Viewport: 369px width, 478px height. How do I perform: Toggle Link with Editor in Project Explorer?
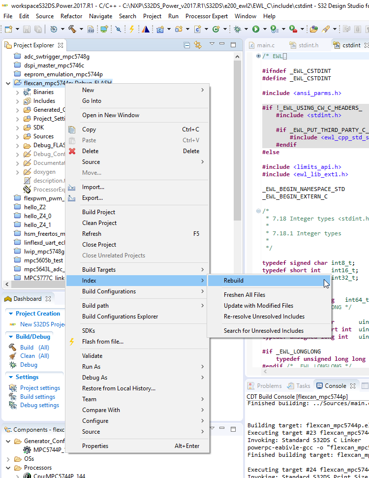point(198,45)
